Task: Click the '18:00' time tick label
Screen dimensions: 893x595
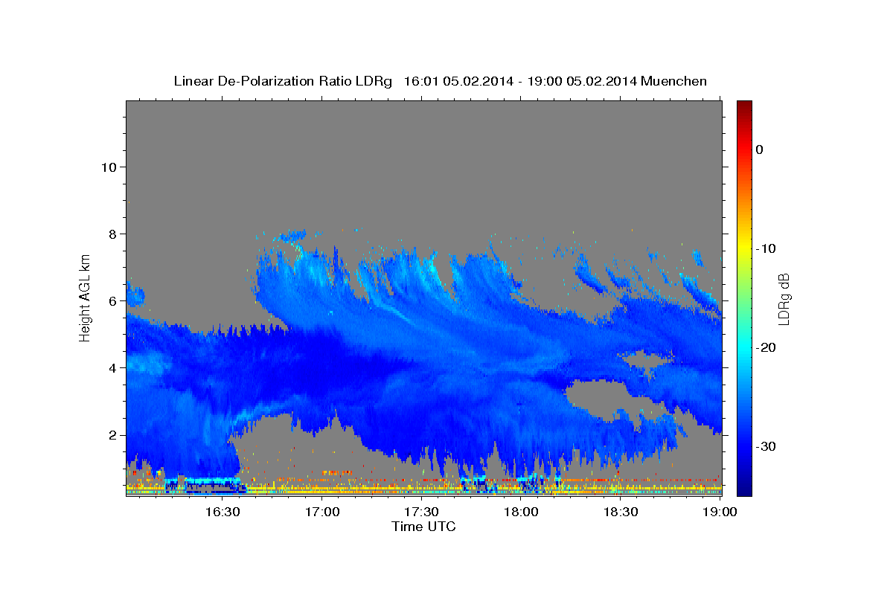Action: [x=521, y=512]
